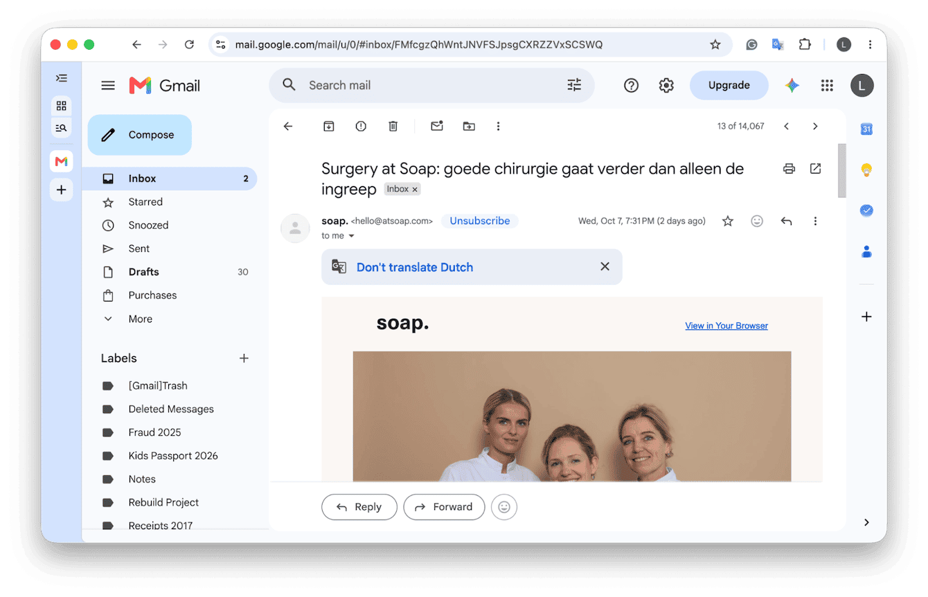Image resolution: width=928 pixels, height=597 pixels.
Task: Click the Forward button
Action: (x=444, y=507)
